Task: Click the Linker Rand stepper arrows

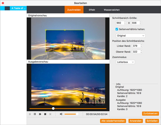Action: pyautogui.click(x=141, y=46)
